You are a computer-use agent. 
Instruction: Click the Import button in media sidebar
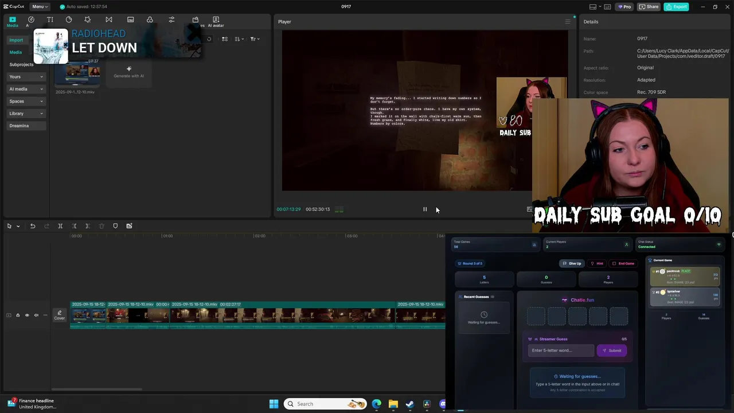(16, 40)
